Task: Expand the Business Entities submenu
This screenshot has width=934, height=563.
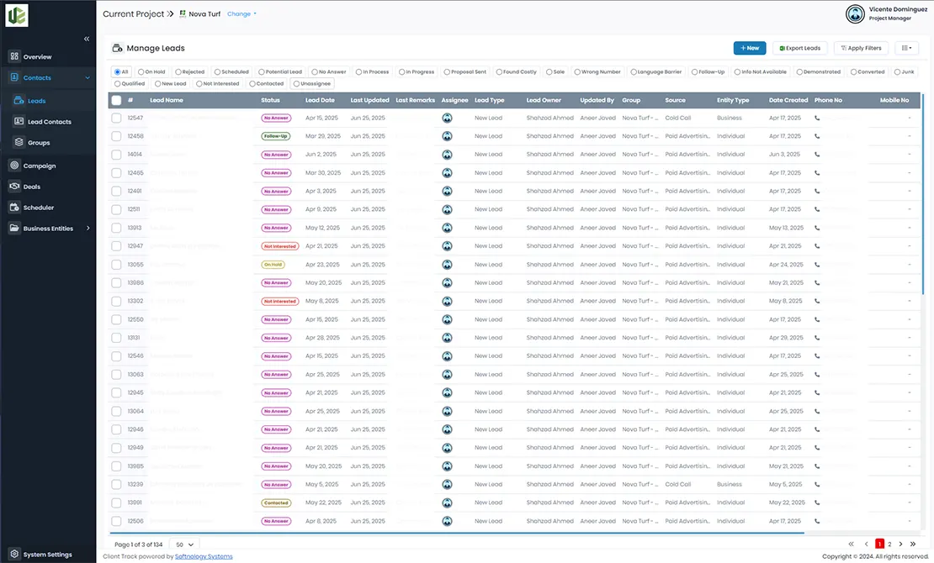Action: pyautogui.click(x=88, y=229)
